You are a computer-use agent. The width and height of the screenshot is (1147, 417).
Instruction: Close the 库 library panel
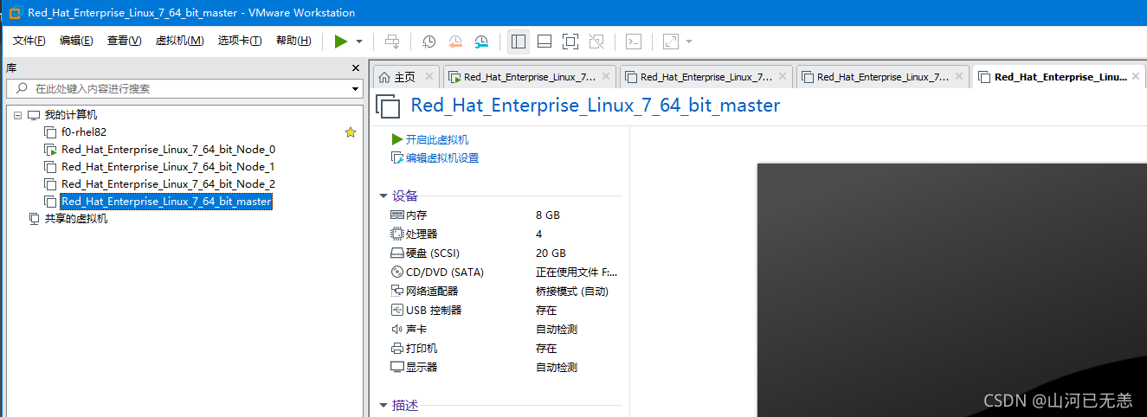click(x=355, y=67)
